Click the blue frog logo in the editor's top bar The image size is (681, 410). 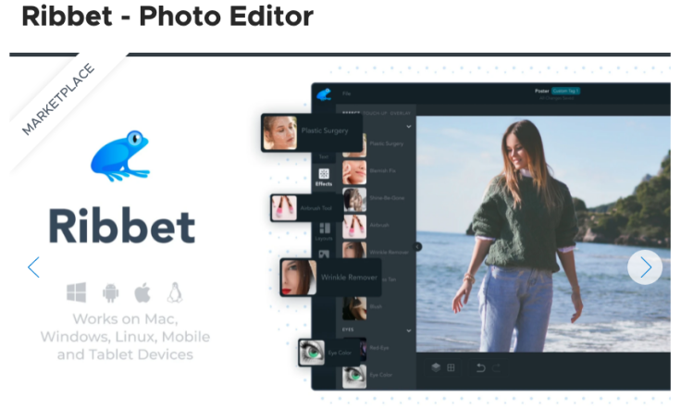(324, 94)
